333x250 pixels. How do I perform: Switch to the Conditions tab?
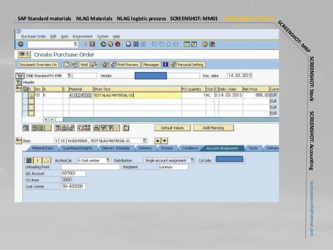click(x=190, y=148)
